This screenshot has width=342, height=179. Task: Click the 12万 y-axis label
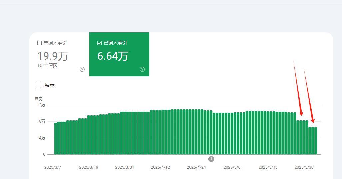(41, 105)
